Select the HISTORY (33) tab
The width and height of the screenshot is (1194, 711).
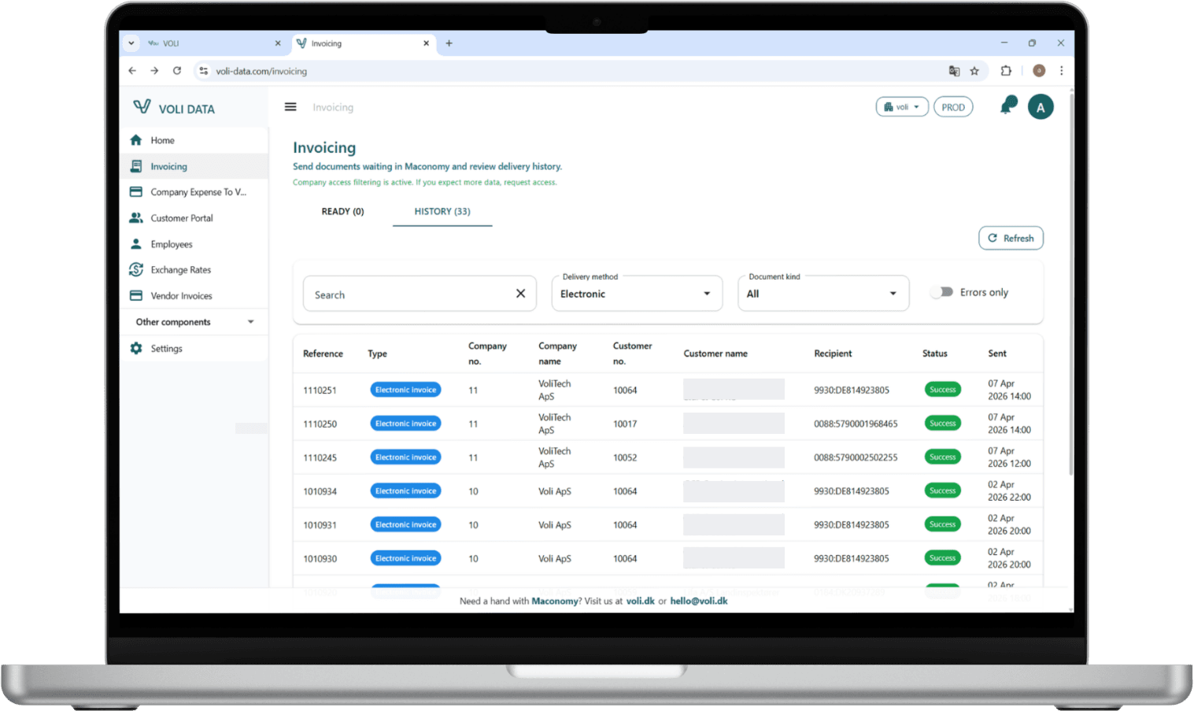[x=442, y=211]
